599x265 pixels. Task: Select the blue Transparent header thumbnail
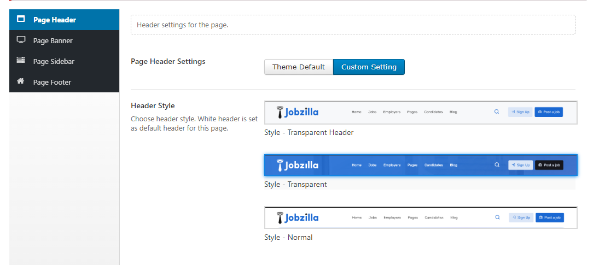421,165
